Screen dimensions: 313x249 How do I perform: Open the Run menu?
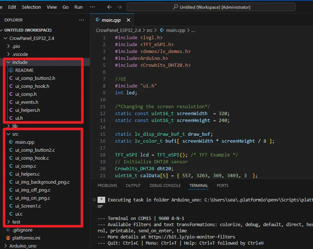click(78, 7)
